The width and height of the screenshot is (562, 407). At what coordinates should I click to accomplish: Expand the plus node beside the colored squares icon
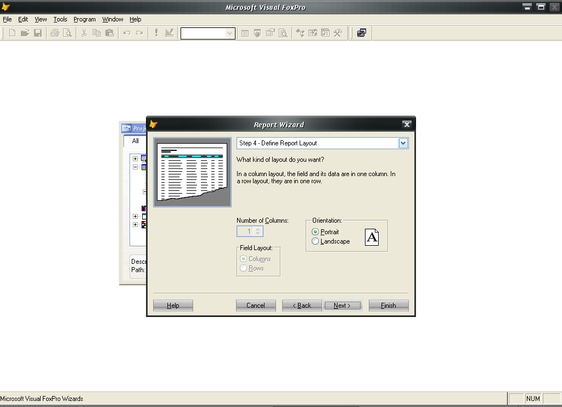[135, 225]
